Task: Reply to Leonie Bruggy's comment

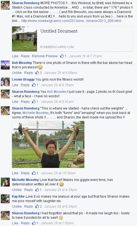Action: tap(25, 85)
